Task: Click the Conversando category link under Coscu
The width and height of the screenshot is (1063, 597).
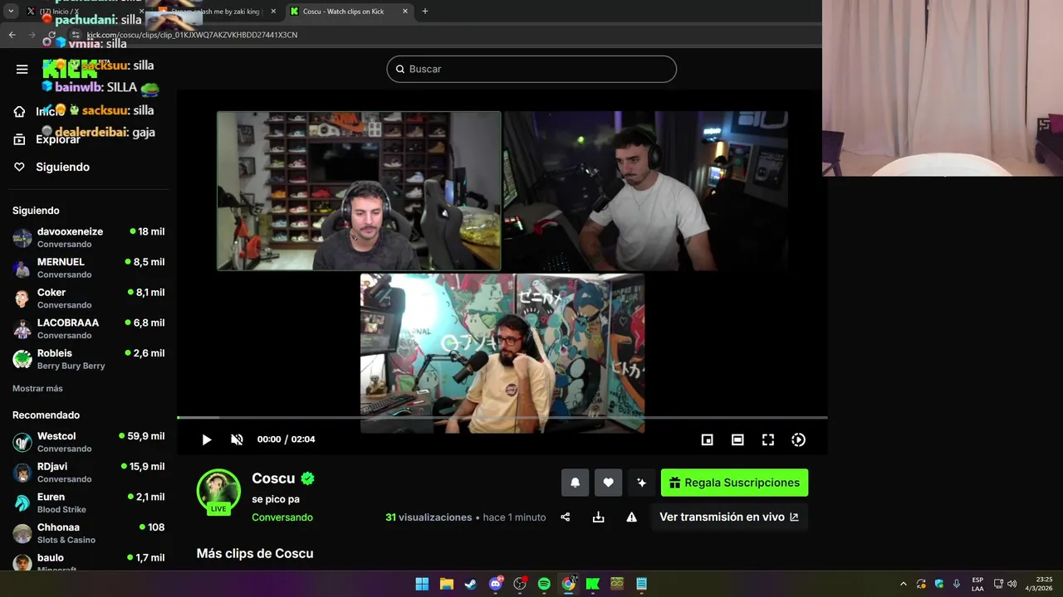Action: [x=282, y=517]
